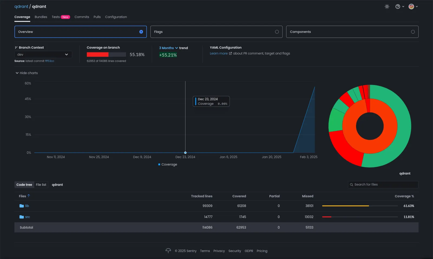
Task: Click the qdrant label under sunburst chart
Action: click(405, 174)
